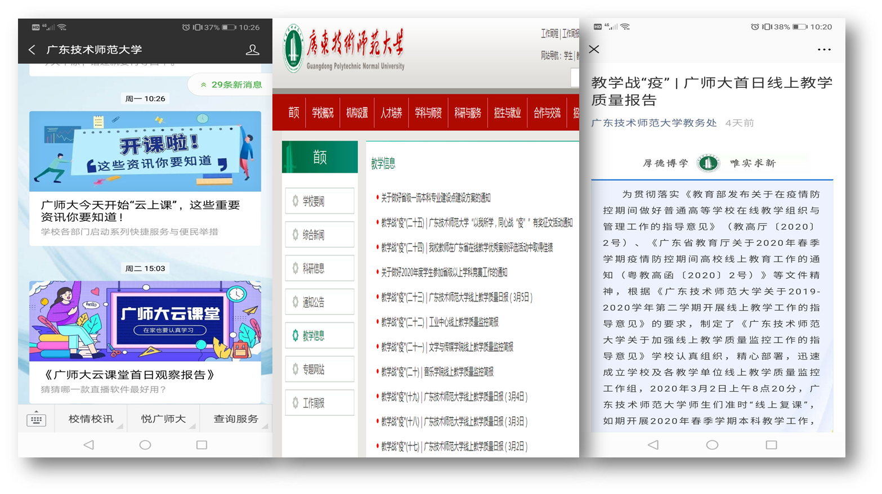
Task: Open link 关于做好省级一流本科专业建设点建设方案的通知
Action: tap(436, 198)
